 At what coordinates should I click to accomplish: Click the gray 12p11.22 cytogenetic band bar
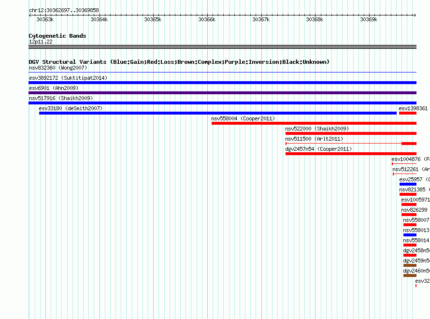(x=222, y=47)
